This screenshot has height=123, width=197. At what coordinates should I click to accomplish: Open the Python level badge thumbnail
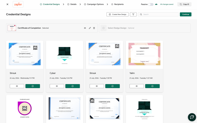(x=144, y=109)
